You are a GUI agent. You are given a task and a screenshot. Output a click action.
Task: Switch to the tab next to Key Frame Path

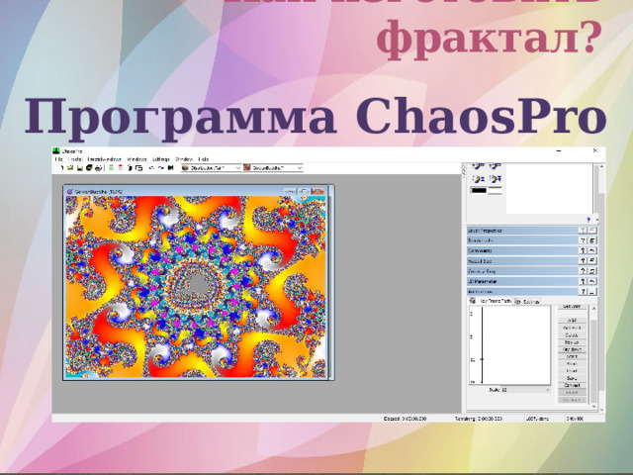pos(527,301)
